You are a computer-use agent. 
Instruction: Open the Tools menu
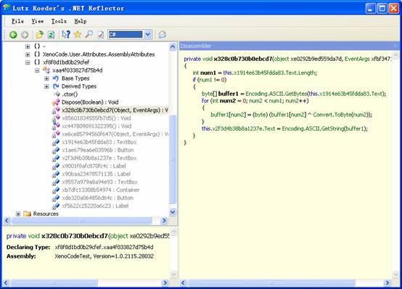tap(59, 21)
